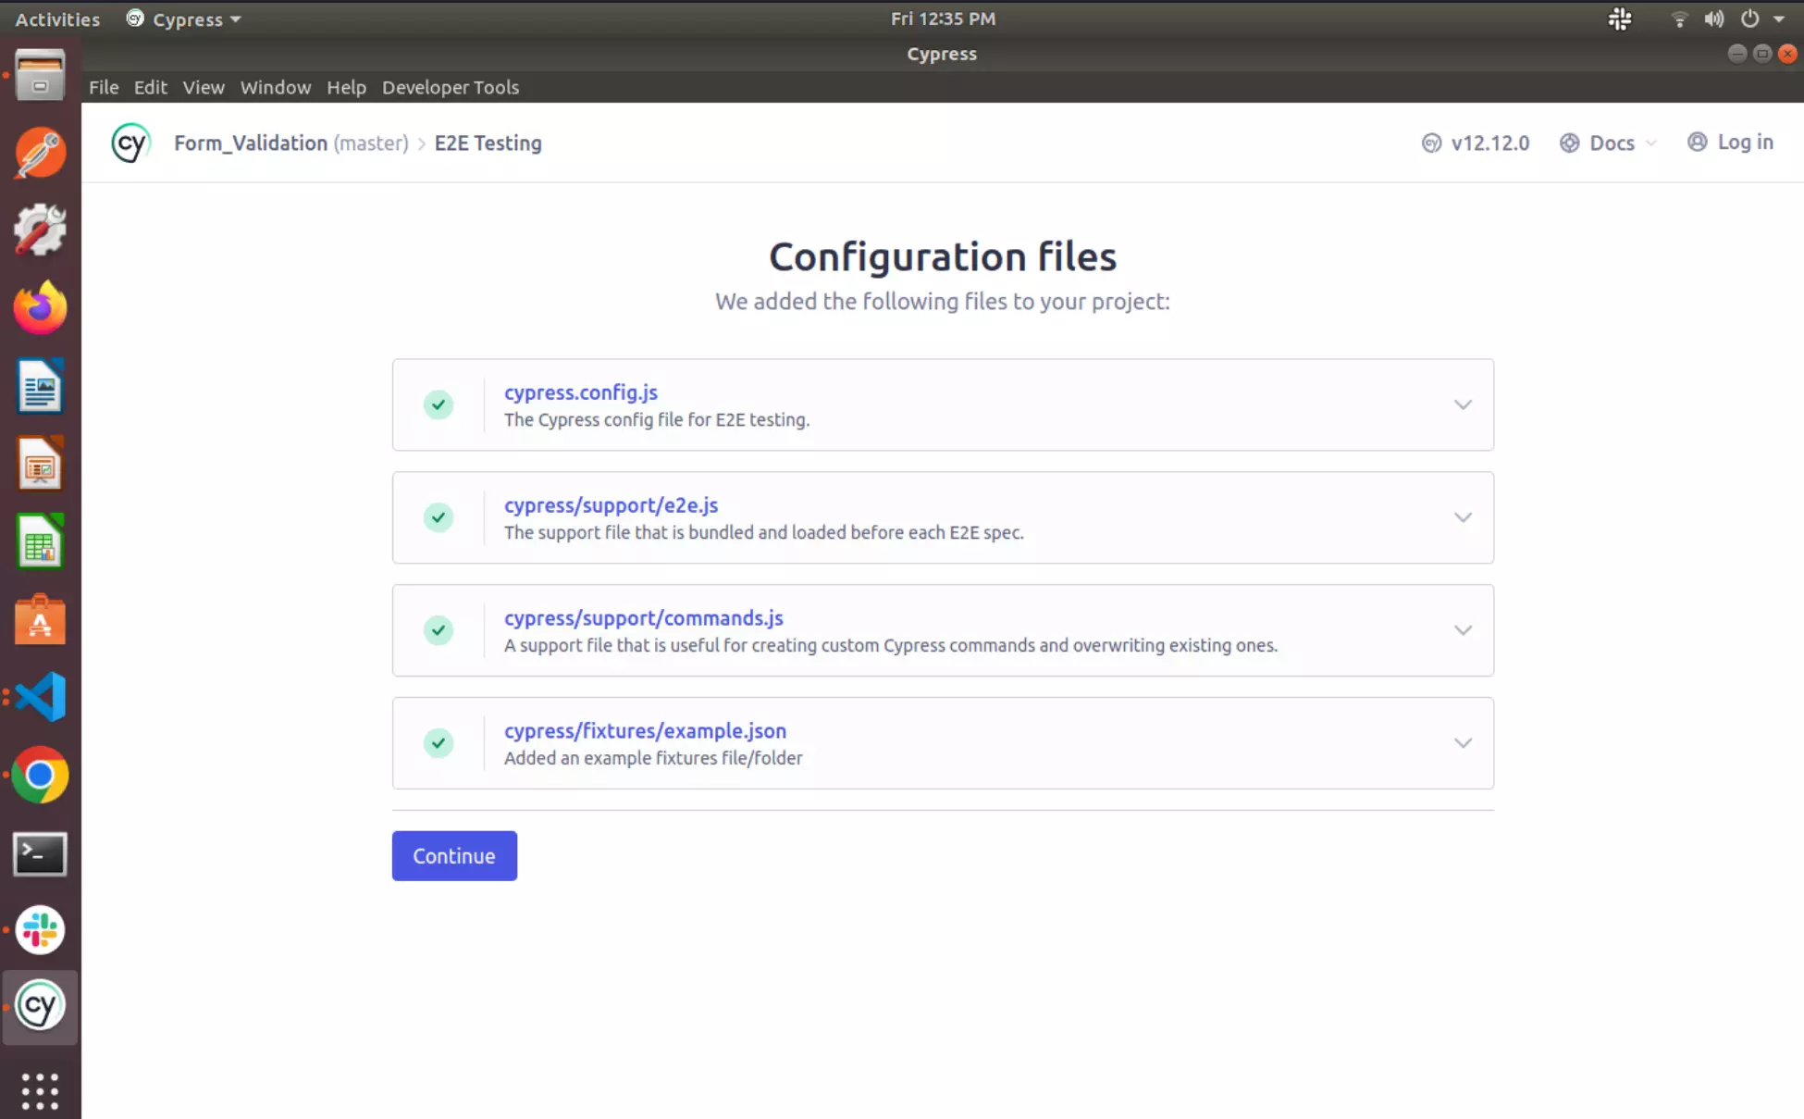Image resolution: width=1804 pixels, height=1119 pixels.
Task: Click the Slack tray icon in the top bar
Action: [x=1620, y=19]
